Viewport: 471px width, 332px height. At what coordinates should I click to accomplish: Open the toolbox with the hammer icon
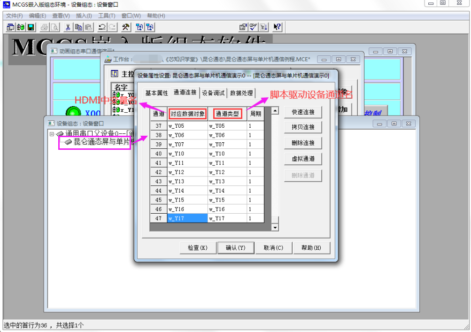click(x=125, y=27)
